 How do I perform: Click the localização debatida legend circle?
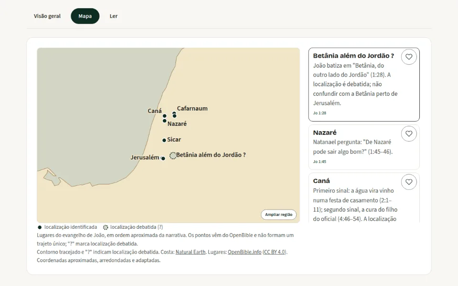(105, 227)
